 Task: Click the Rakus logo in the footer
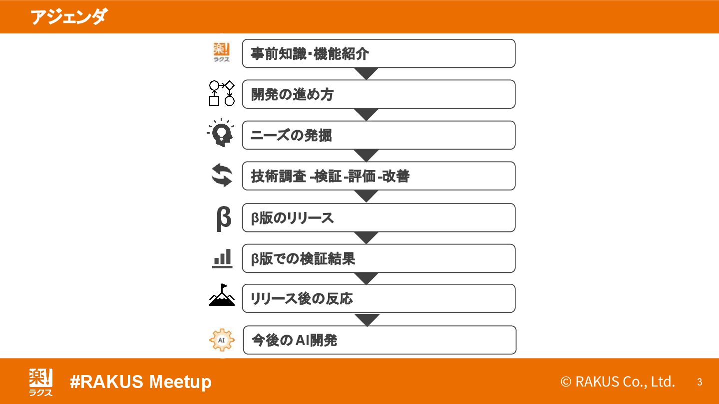pos(40,383)
